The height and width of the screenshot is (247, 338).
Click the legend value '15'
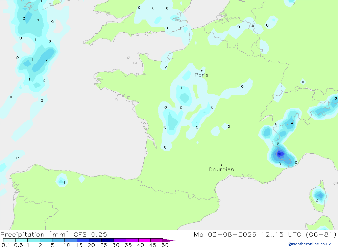(x=79, y=245)
